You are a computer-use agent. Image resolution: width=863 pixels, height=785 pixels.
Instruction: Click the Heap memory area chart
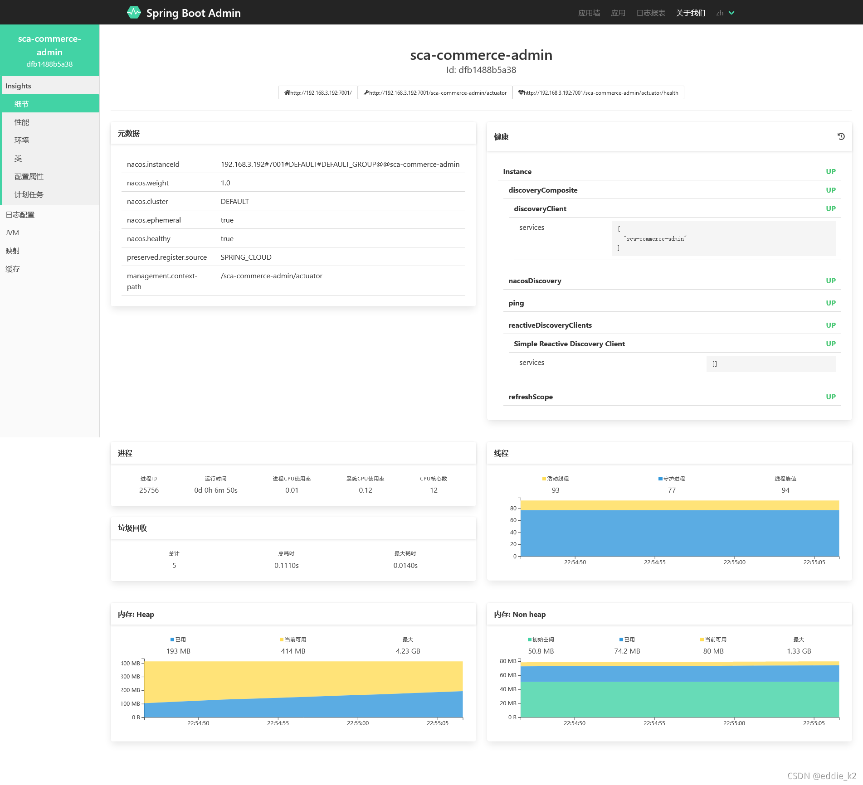(x=303, y=689)
